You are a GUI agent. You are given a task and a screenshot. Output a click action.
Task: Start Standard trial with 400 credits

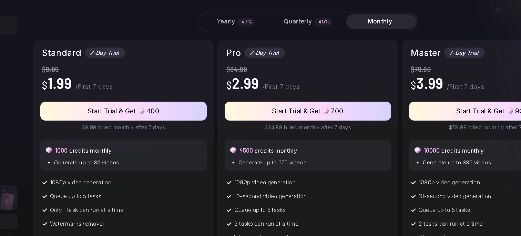pos(123,111)
